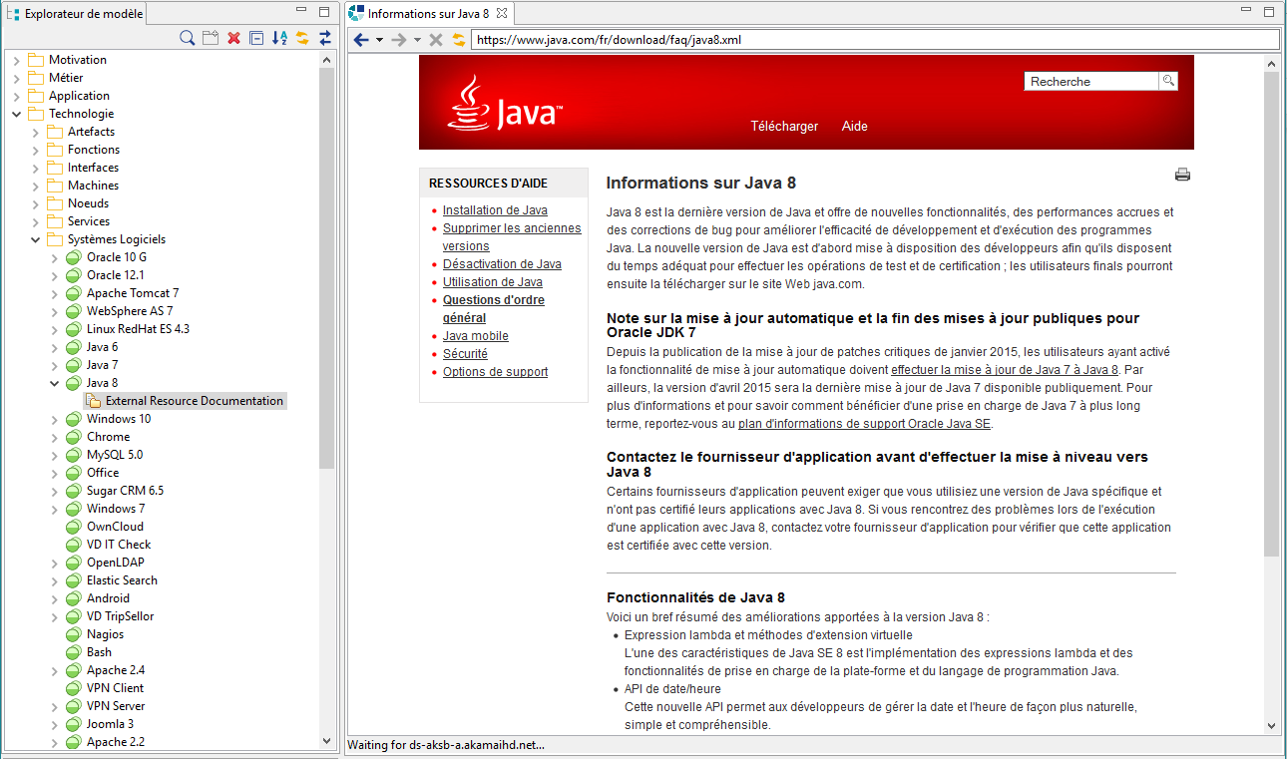This screenshot has width=1287, height=759.
Task: Open the Télécharger menu on Java site
Action: [x=784, y=127]
